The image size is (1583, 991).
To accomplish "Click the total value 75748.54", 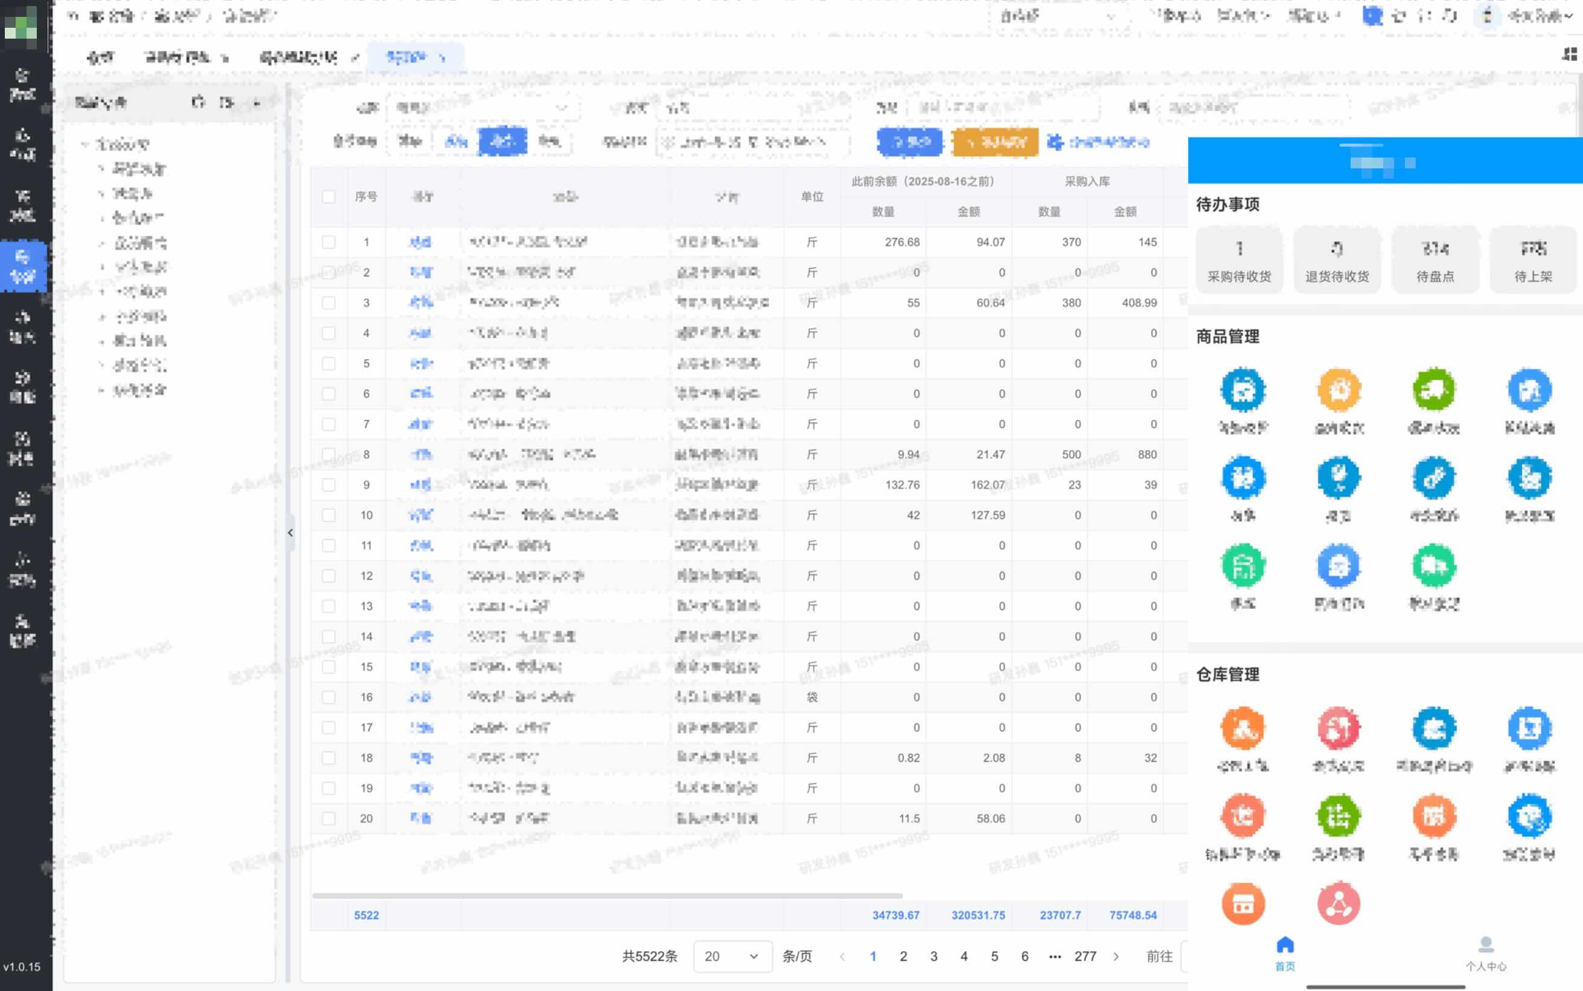I will tap(1133, 916).
